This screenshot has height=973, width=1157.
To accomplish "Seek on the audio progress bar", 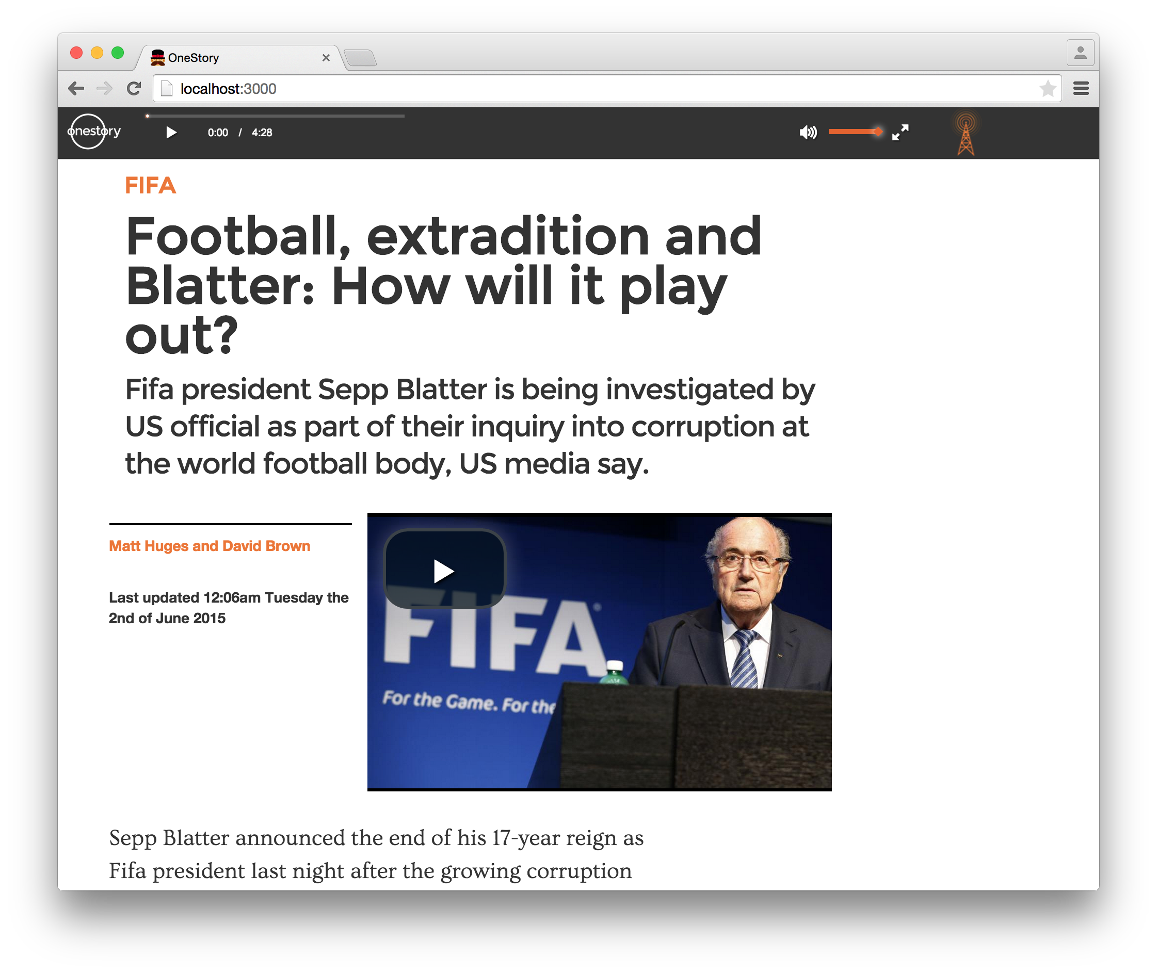I will click(275, 116).
